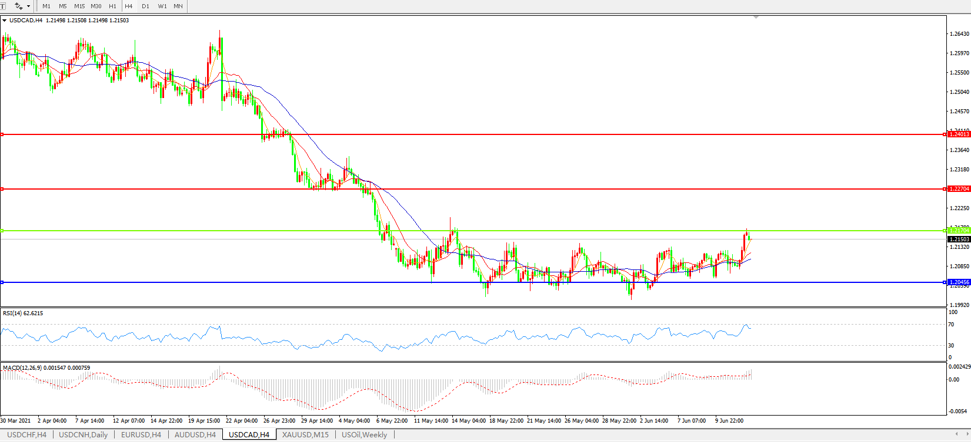The width and height of the screenshot is (971, 442).
Task: Go to the EURUSD,H4 chart tab
Action: coord(141,435)
